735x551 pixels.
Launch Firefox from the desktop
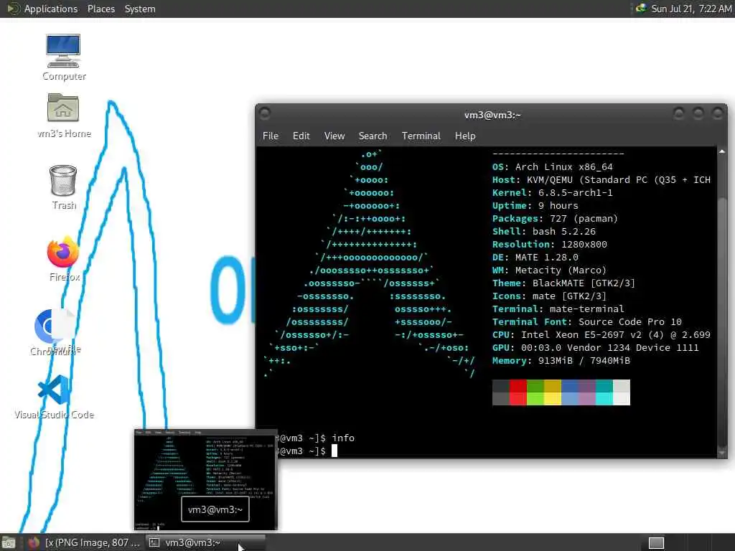pos(63,258)
